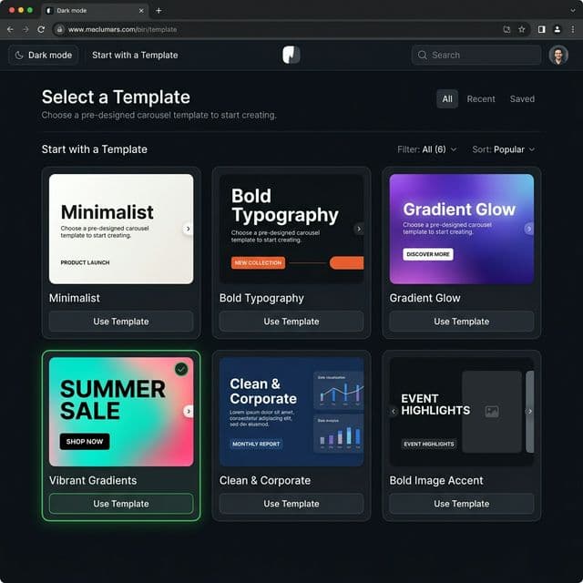Image resolution: width=583 pixels, height=583 pixels.
Task: Click the browser forward arrow
Action: [26, 29]
